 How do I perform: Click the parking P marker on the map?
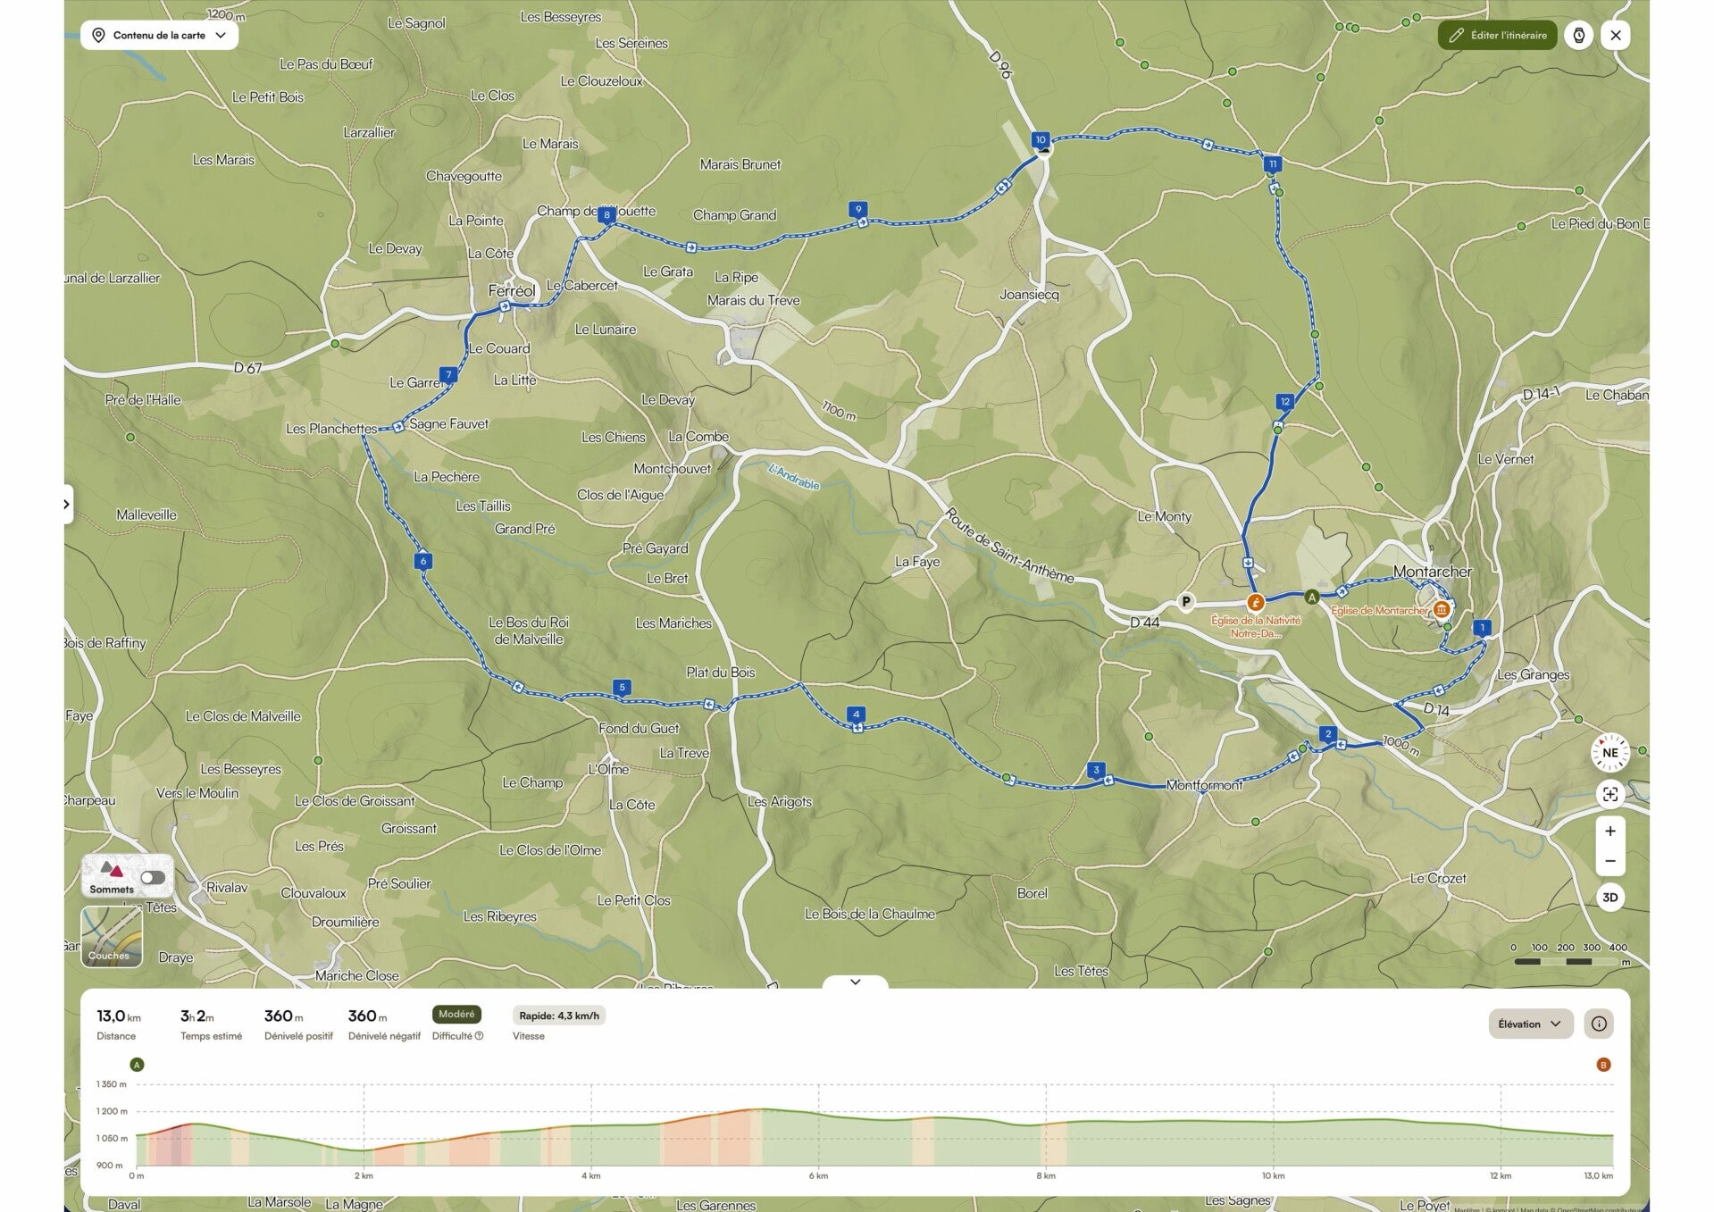tap(1185, 601)
